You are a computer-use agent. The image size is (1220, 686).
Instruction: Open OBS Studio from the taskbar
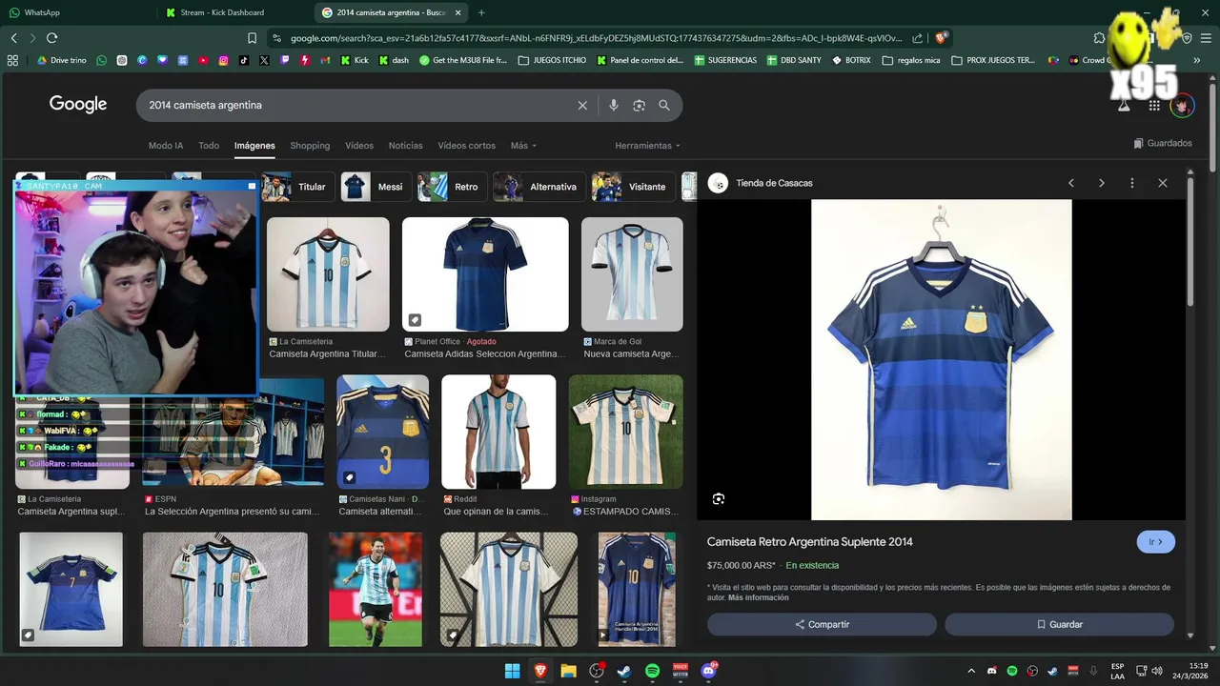(x=597, y=671)
